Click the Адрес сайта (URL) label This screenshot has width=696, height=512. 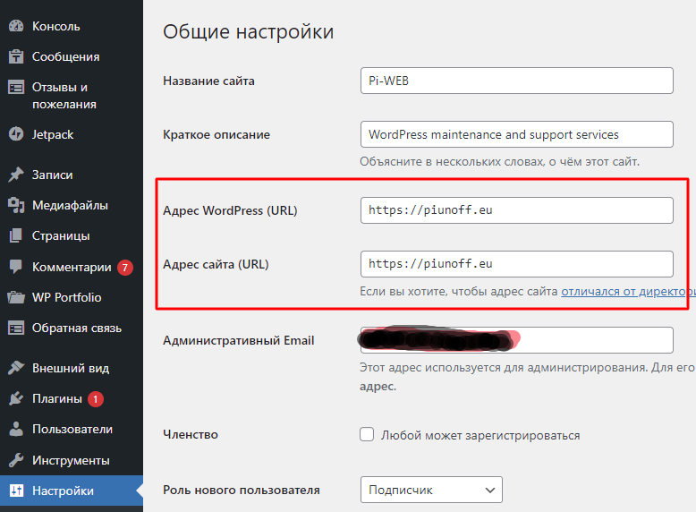tap(216, 264)
